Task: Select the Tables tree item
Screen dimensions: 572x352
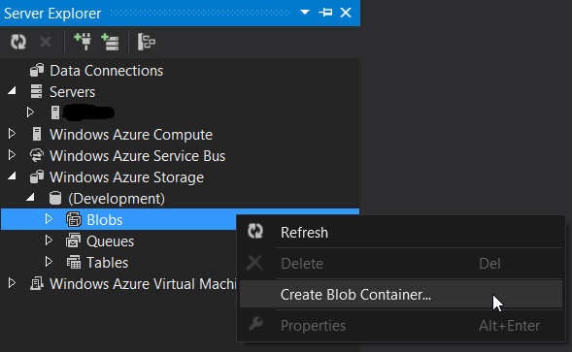Action: tap(107, 263)
